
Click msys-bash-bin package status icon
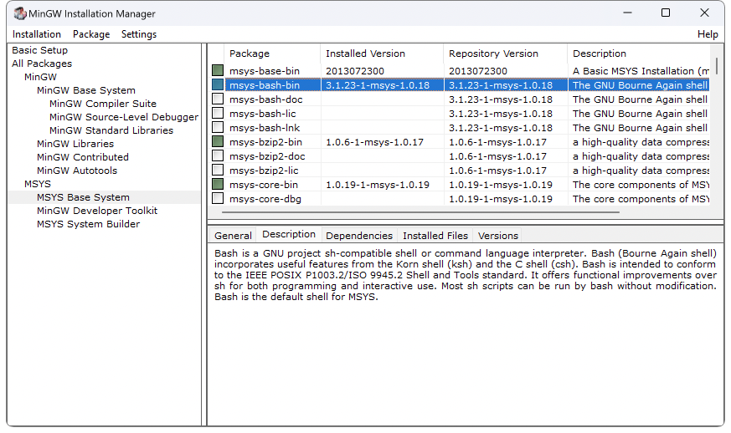point(218,85)
